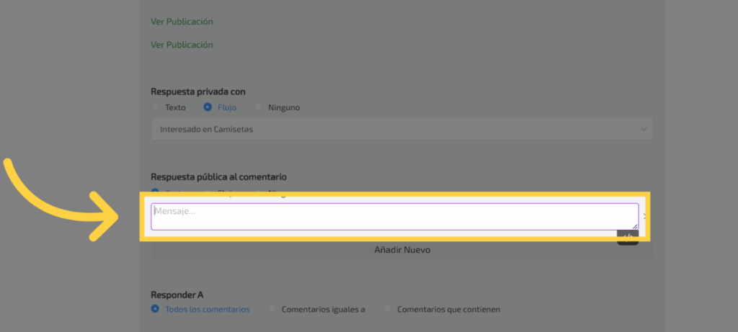Select Texto under Respuesta pública al comentario

click(x=156, y=192)
